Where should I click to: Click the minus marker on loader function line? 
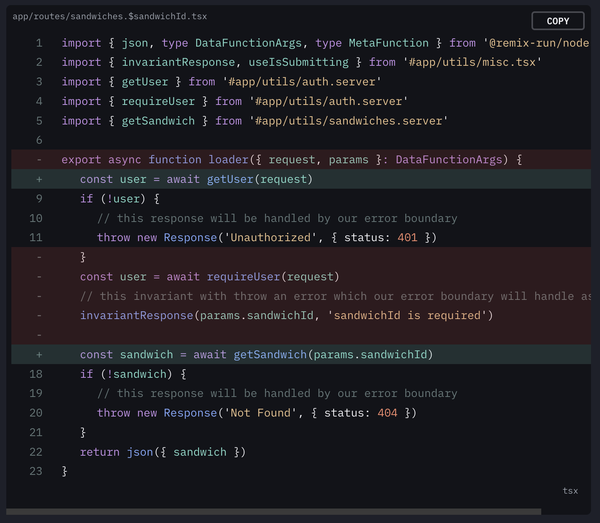click(39, 159)
